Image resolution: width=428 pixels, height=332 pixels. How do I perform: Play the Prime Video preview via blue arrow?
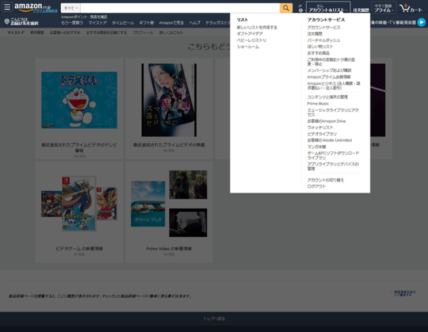[x=421, y=22]
